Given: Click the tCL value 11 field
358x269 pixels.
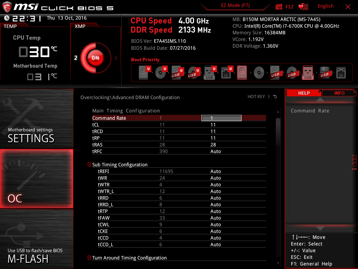Looking at the screenshot, I should [213, 125].
